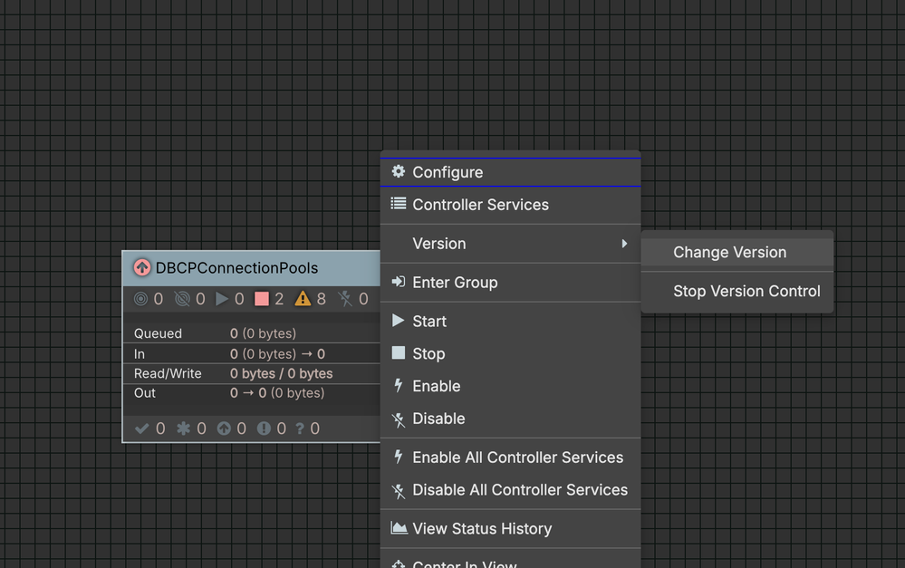Screen dimensions: 905x568
Task: Click the Disable crossed bolt icon
Action: (x=399, y=419)
